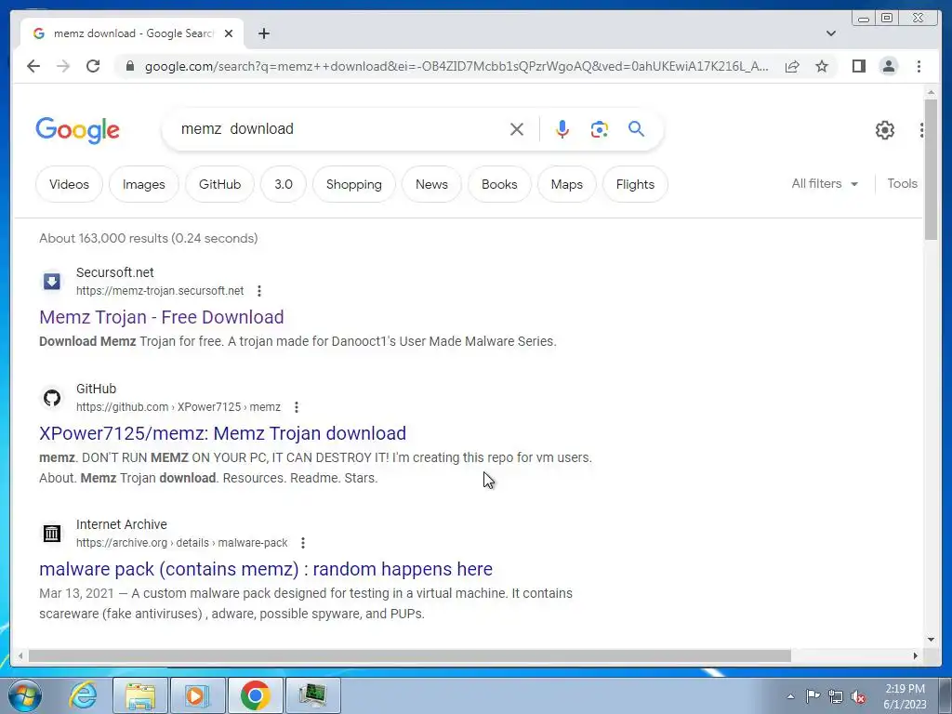Viewport: 952px width, 714px height.
Task: Clear the search box with X
Action: click(517, 128)
